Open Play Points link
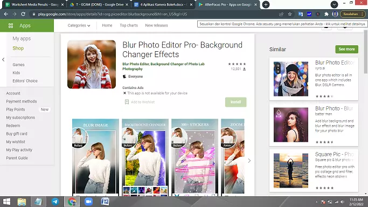 [16, 109]
